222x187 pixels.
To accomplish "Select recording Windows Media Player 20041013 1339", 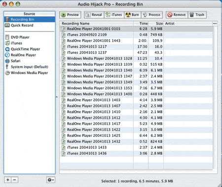I will pyautogui.click(x=137, y=64).
